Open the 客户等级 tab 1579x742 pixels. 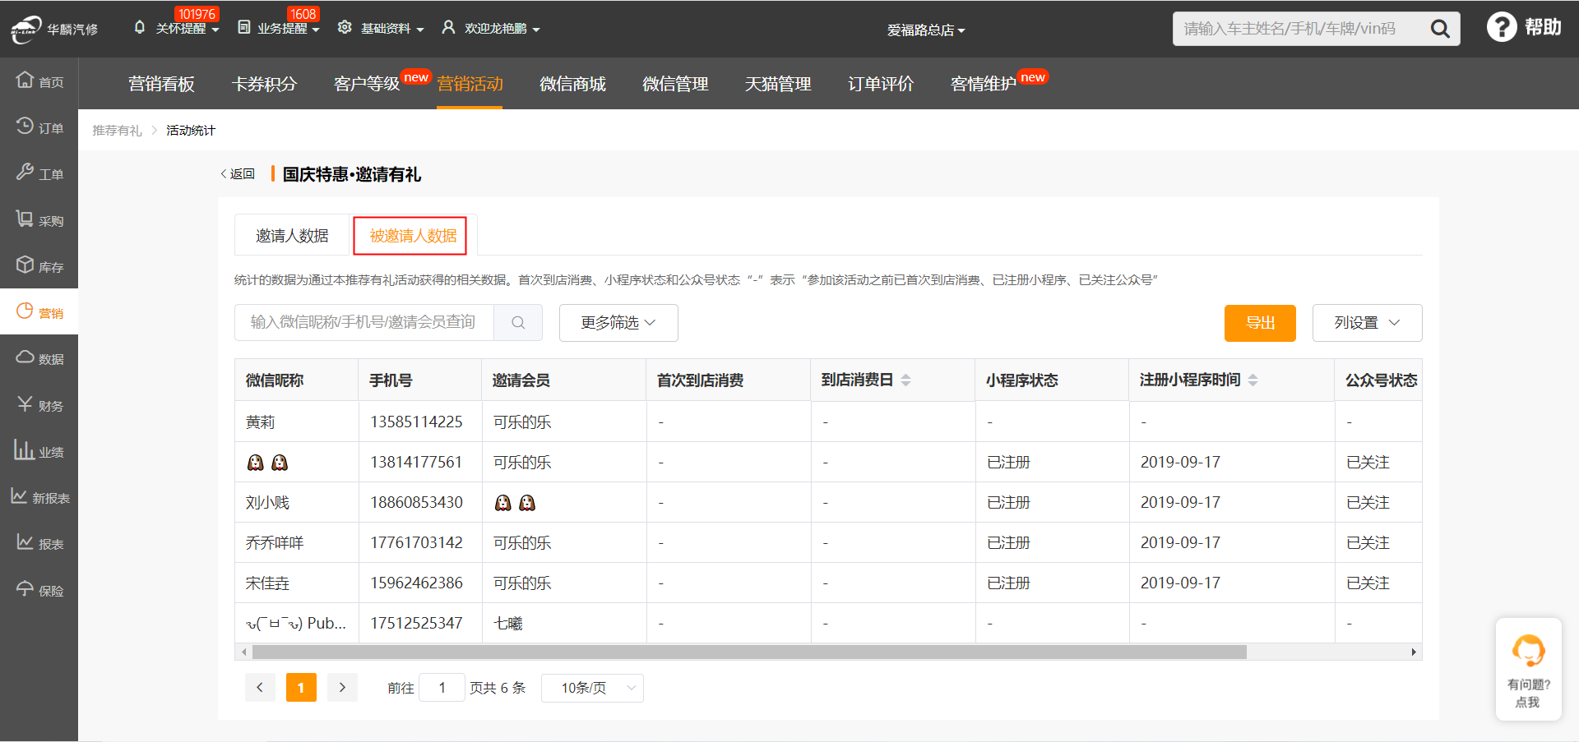[x=367, y=84]
